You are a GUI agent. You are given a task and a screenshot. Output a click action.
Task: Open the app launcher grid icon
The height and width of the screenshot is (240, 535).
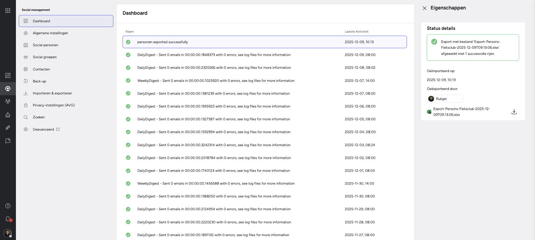(x=8, y=11)
